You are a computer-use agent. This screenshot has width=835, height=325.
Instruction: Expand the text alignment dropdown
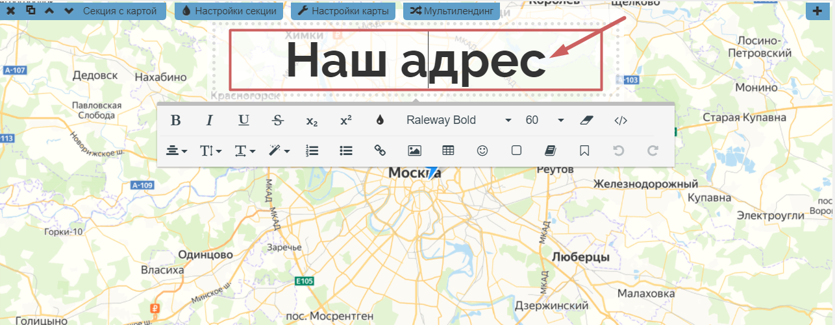click(175, 150)
